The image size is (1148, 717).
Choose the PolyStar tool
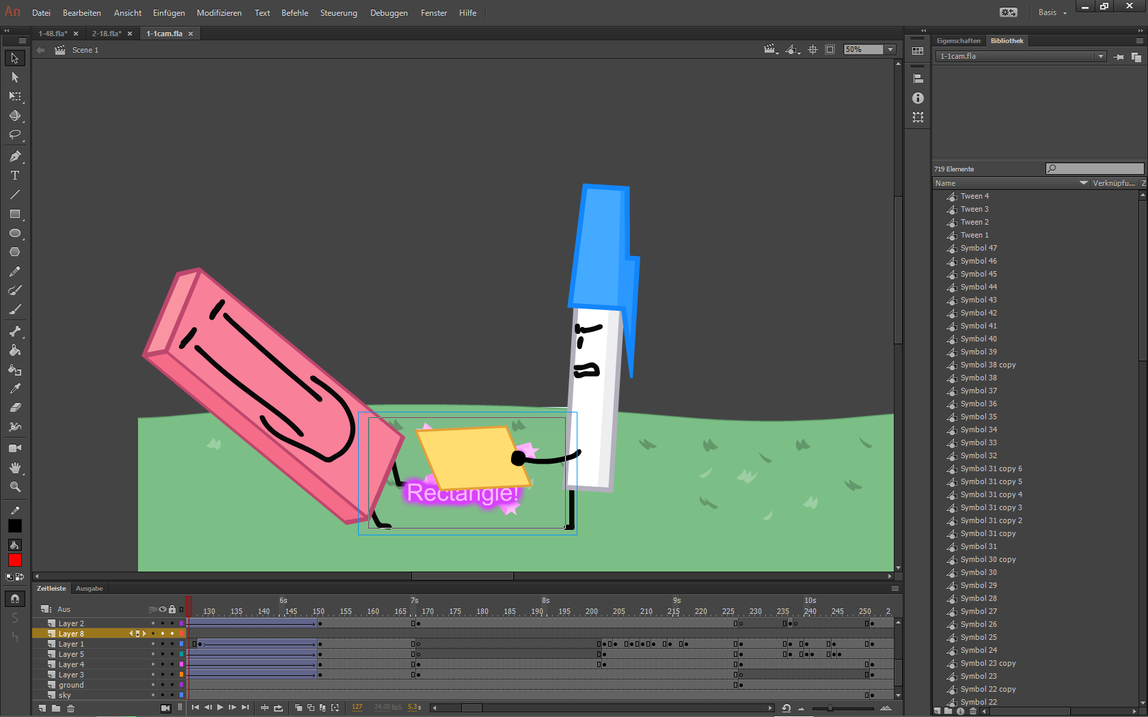pos(15,252)
